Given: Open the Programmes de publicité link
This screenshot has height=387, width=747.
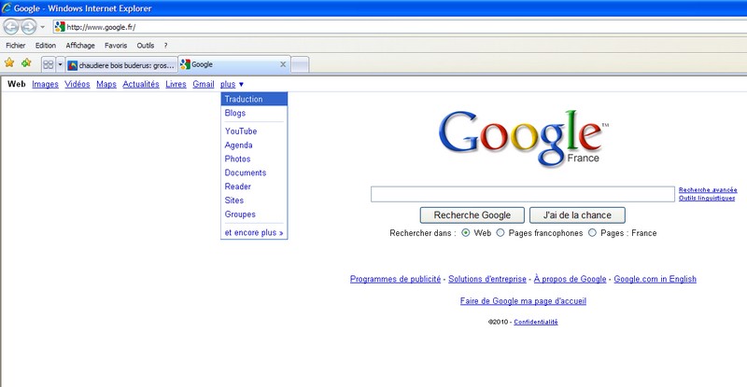Looking at the screenshot, I should tap(395, 279).
